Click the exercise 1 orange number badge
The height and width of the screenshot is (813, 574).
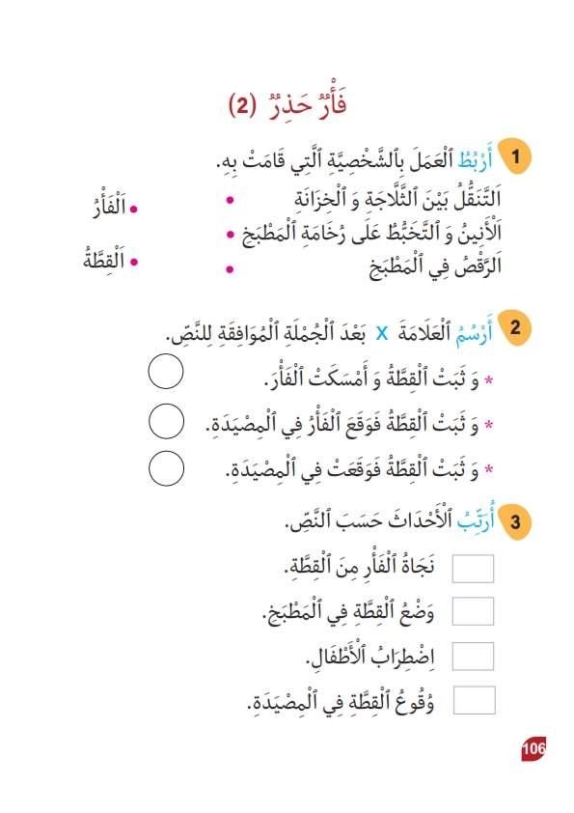coord(515,156)
